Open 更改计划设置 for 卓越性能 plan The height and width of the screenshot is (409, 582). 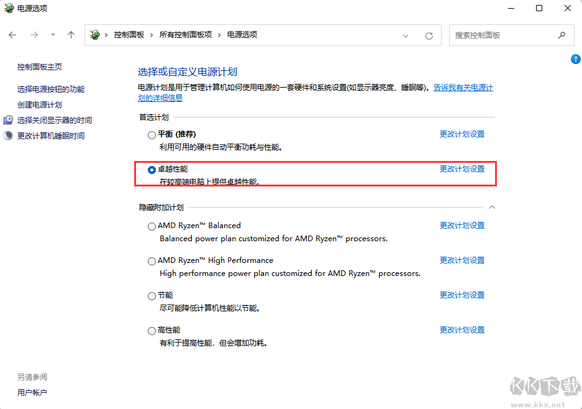[x=462, y=169]
